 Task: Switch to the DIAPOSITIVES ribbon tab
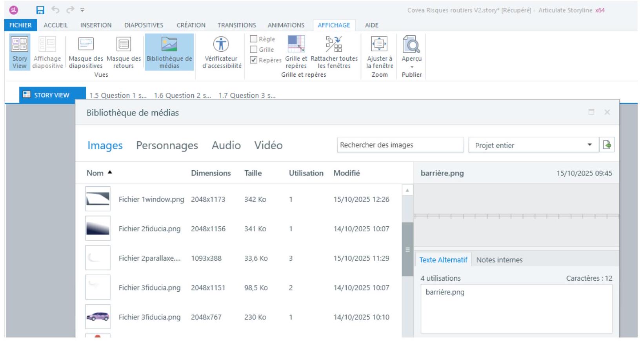coord(144,25)
